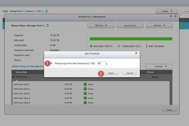Click the Good check icon for Disk 5
Viewport: 189px width, 126px height.
[x=85, y=103]
